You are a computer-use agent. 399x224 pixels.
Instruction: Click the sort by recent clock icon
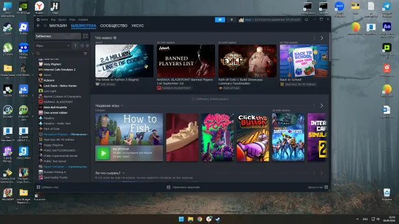click(x=82, y=45)
